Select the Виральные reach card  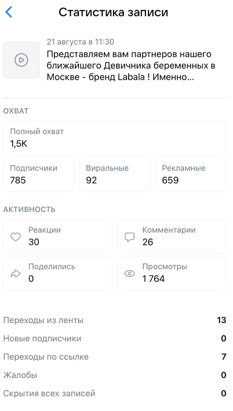pos(115,174)
